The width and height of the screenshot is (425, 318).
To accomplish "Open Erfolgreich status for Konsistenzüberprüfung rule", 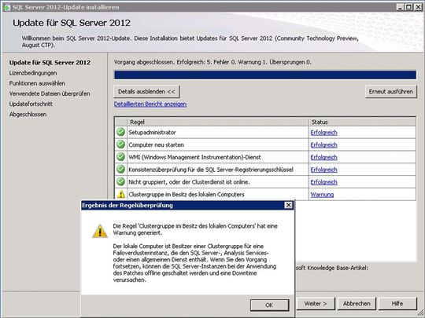I will tap(324, 170).
